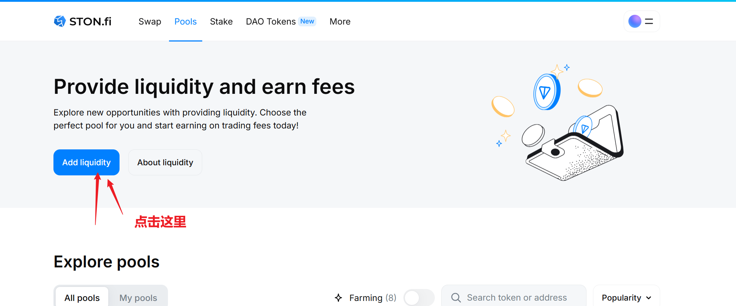The width and height of the screenshot is (736, 306).
Task: Click the wallet and coins illustration
Action: pyautogui.click(x=558, y=123)
